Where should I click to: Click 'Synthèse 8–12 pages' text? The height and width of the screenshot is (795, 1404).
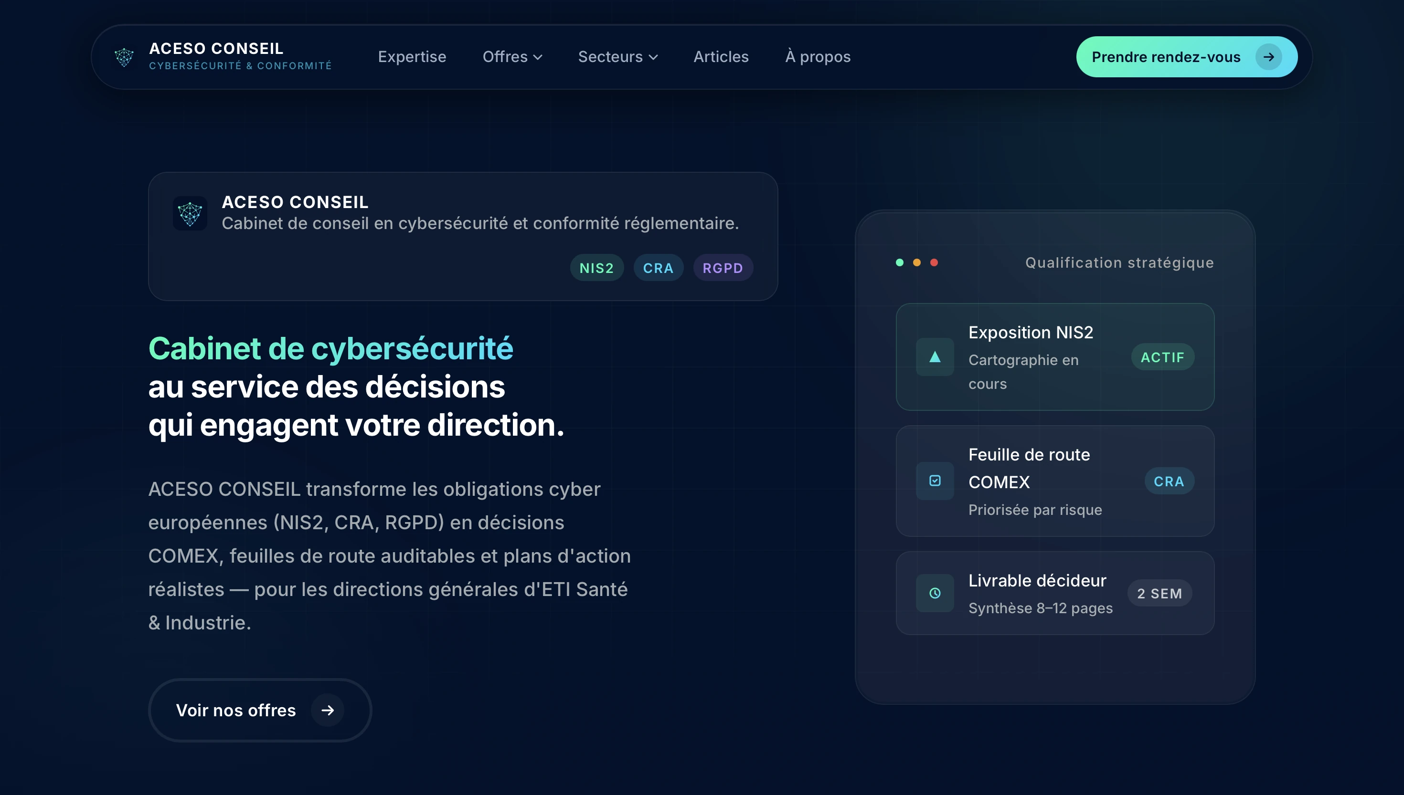coord(1040,608)
